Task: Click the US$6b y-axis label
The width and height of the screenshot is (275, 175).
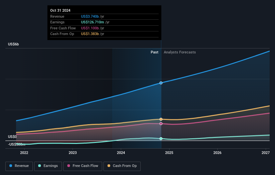Action: [x=13, y=44]
